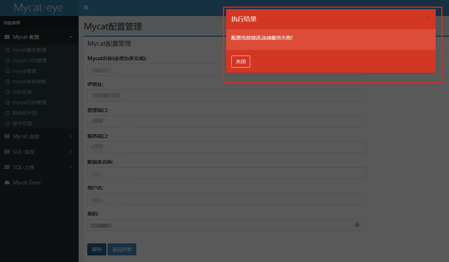This screenshot has width=449, height=262.
Task: Click the 保存 button
Action: point(97,249)
